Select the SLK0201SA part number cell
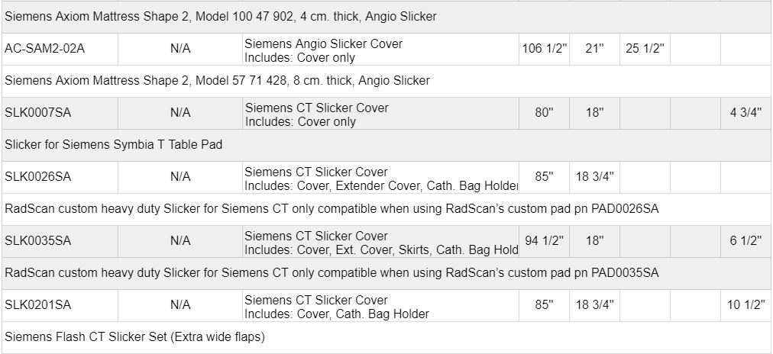 [x=37, y=305]
